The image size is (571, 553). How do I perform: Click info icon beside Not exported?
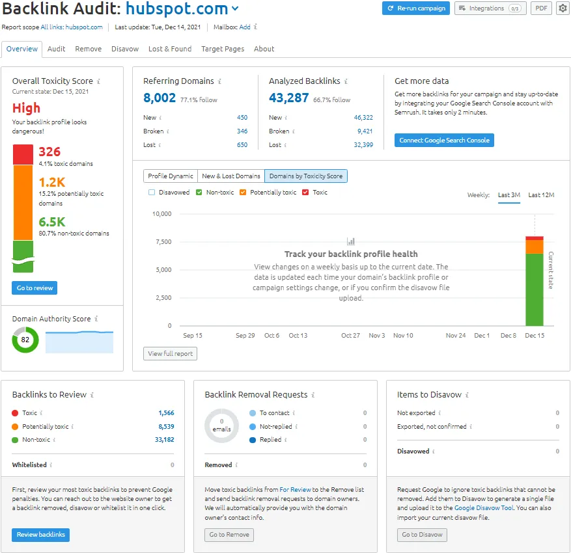pos(439,413)
